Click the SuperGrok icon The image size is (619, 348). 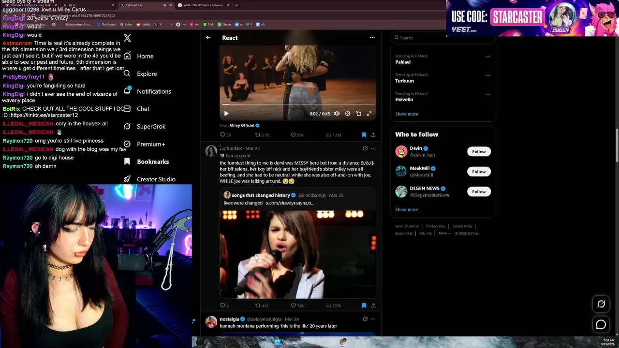127,126
